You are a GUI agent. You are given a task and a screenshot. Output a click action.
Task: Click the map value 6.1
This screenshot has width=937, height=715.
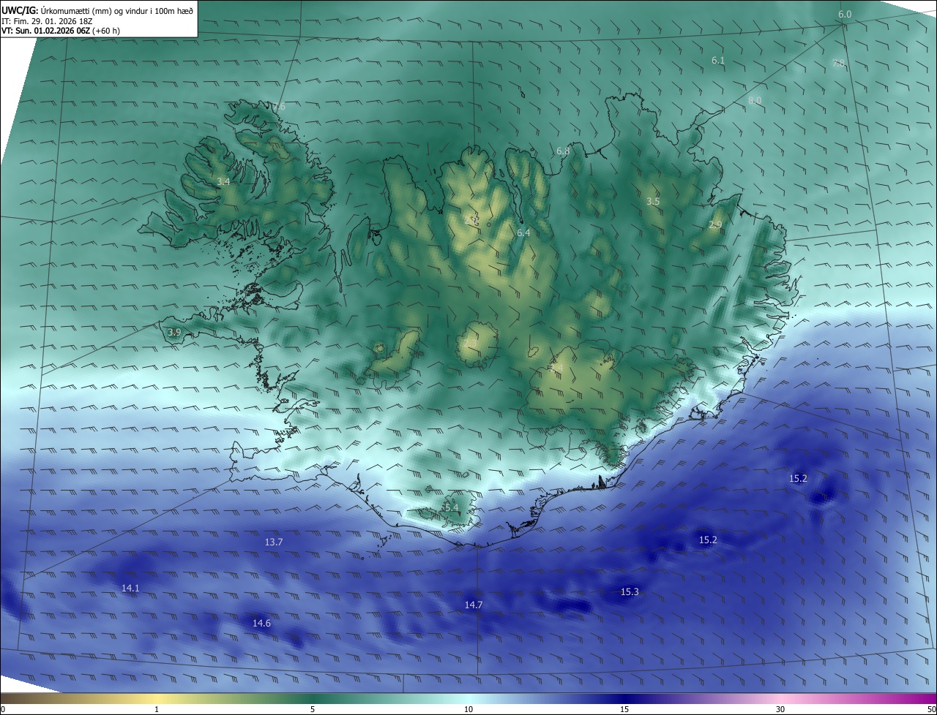(718, 61)
